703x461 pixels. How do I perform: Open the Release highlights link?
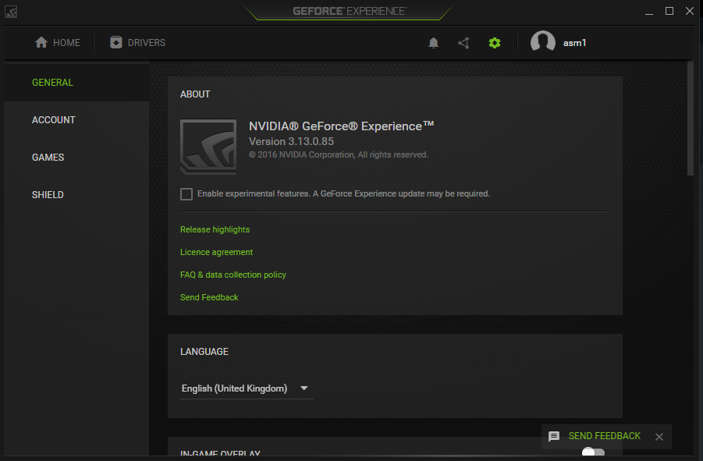tap(215, 229)
